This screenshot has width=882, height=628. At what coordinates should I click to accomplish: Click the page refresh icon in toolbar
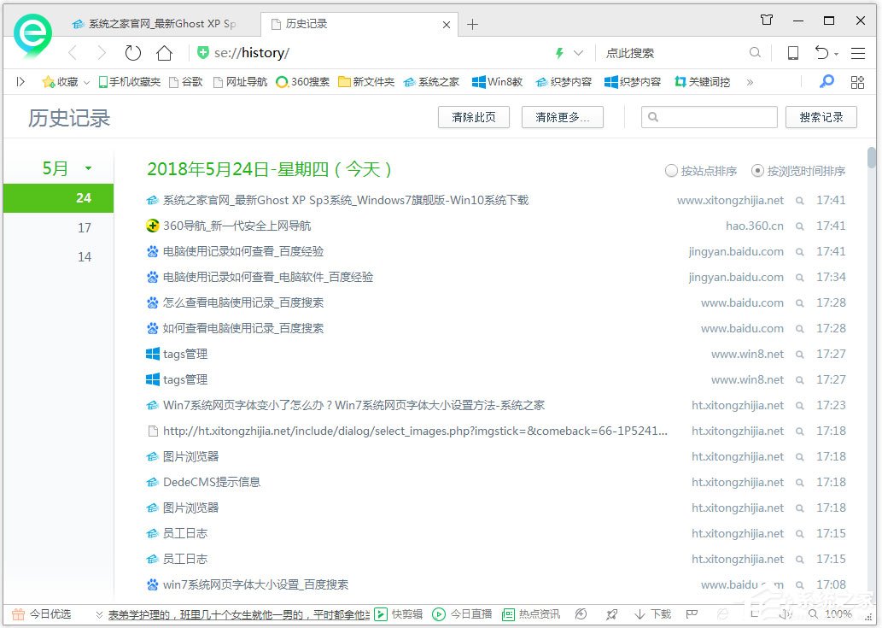pos(132,52)
